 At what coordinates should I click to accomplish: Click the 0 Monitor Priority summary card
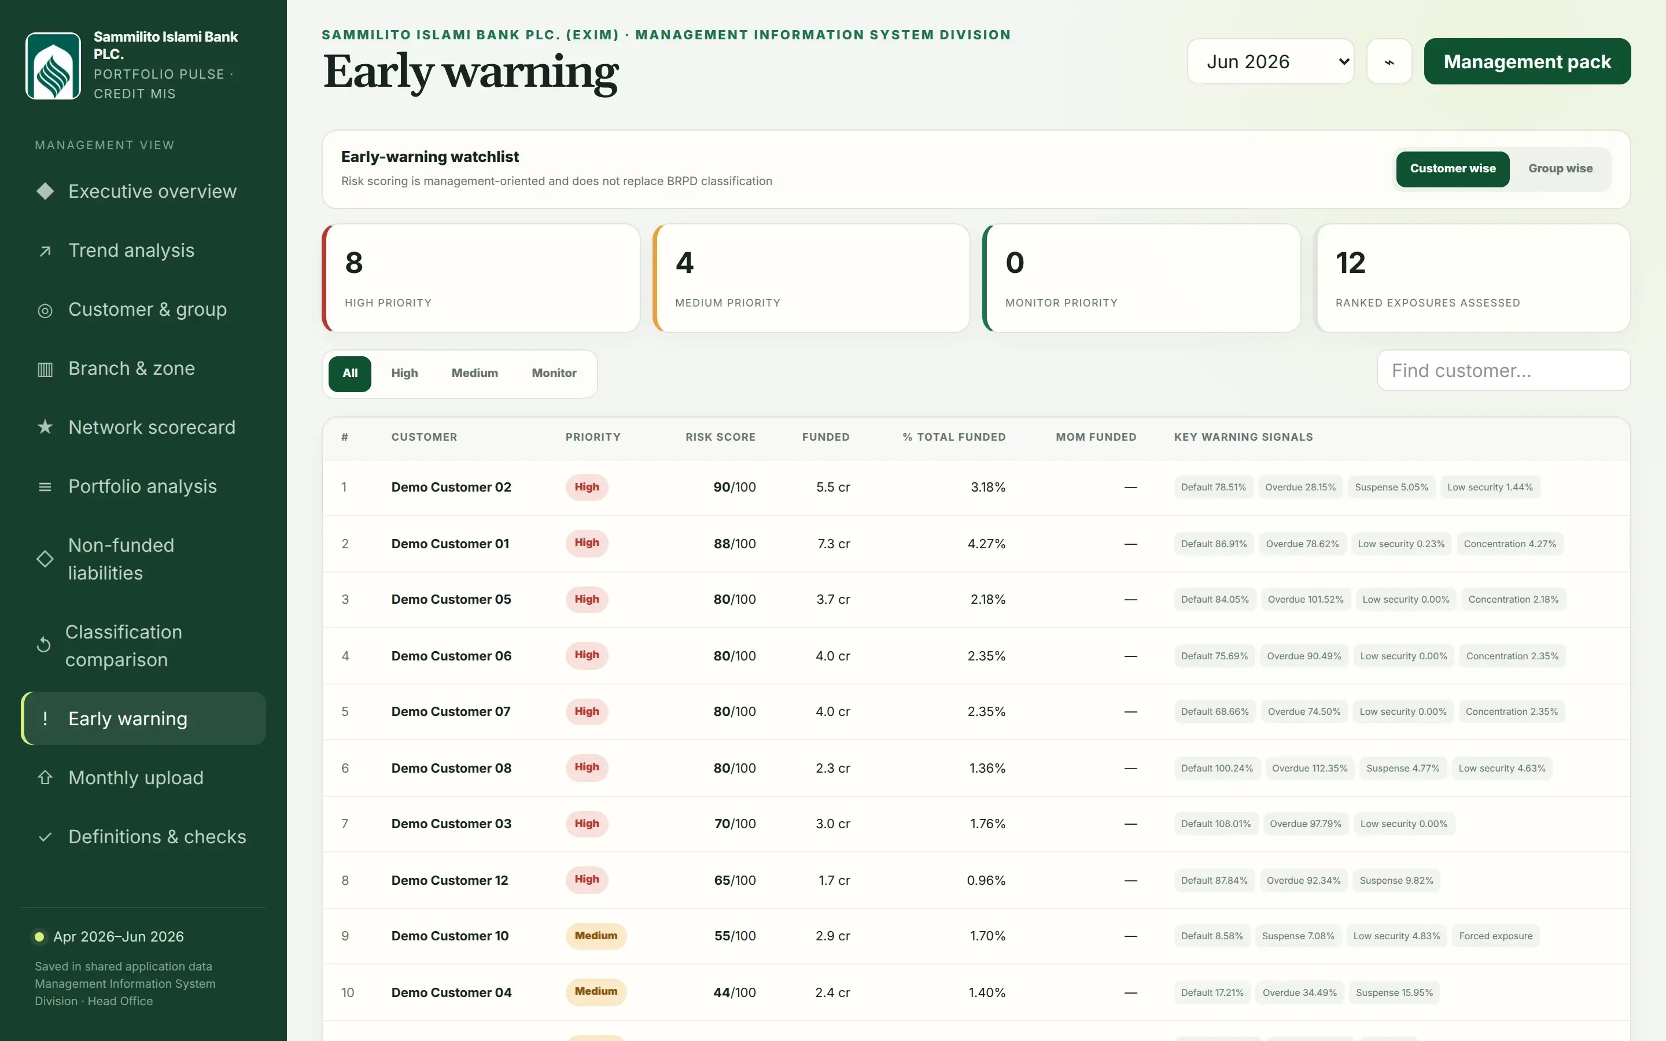coord(1141,278)
